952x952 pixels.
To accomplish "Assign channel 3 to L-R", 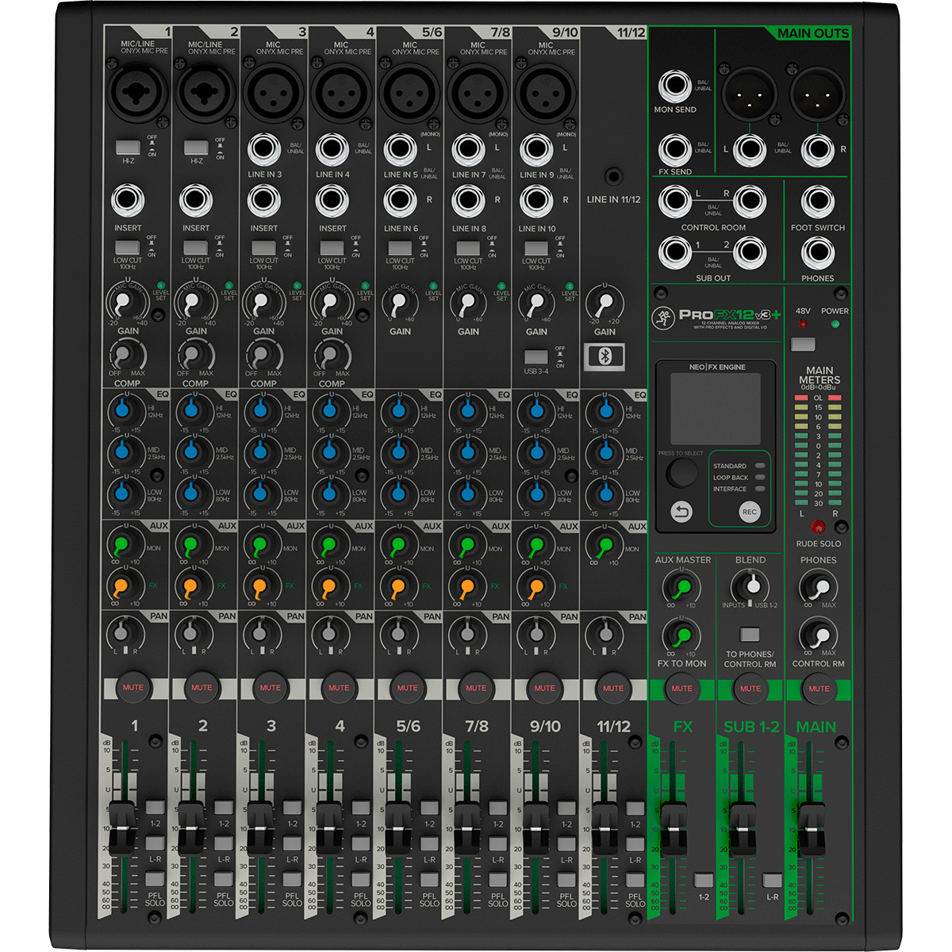I will coord(292,844).
